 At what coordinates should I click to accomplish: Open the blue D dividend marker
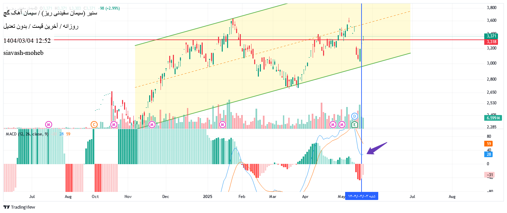coord(354,116)
